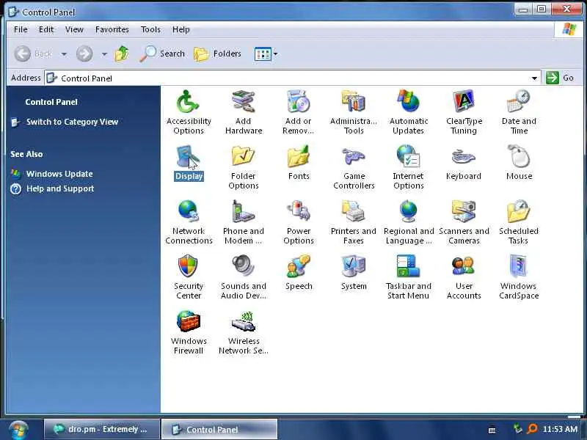This screenshot has height=440, width=587.
Task: Open the File menu
Action: (21, 29)
